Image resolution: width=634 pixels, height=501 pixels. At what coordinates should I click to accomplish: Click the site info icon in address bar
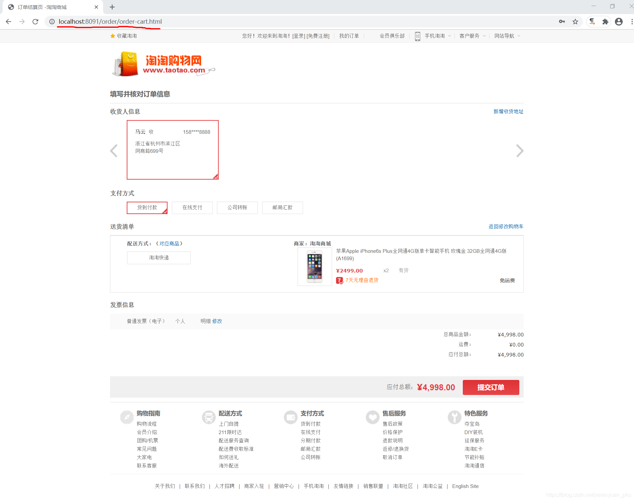52,21
